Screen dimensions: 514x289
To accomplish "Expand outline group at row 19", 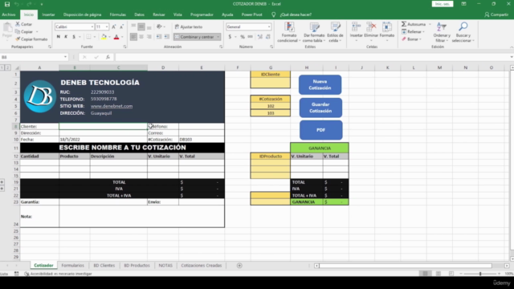I will coord(2,182).
